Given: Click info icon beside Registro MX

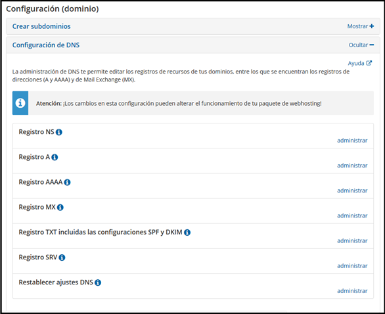Looking at the screenshot, I should click(x=60, y=208).
